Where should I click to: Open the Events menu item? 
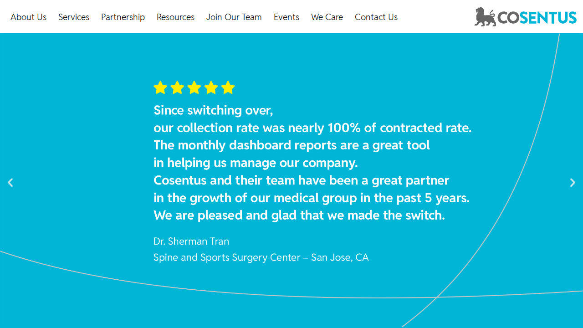click(x=286, y=17)
